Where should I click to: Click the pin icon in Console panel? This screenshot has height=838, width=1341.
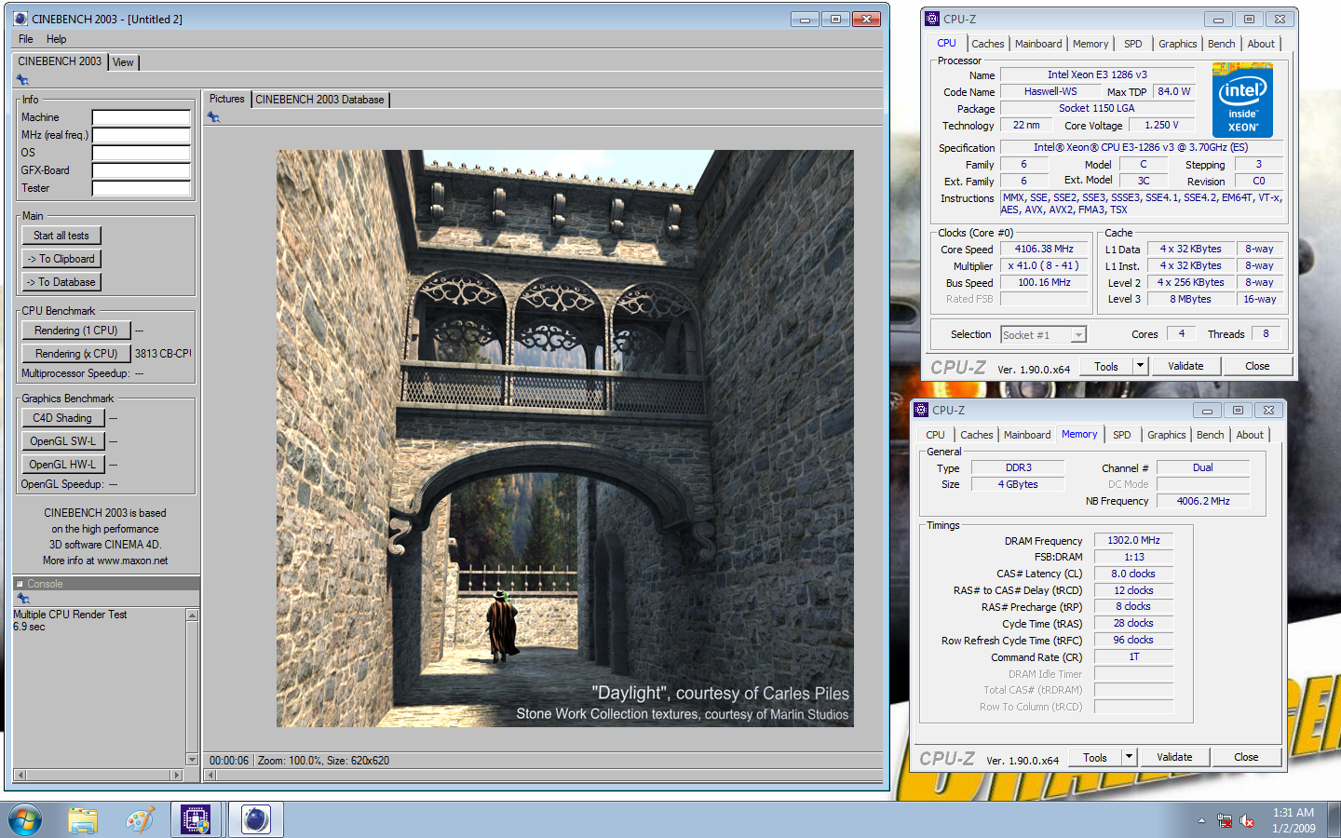click(22, 598)
